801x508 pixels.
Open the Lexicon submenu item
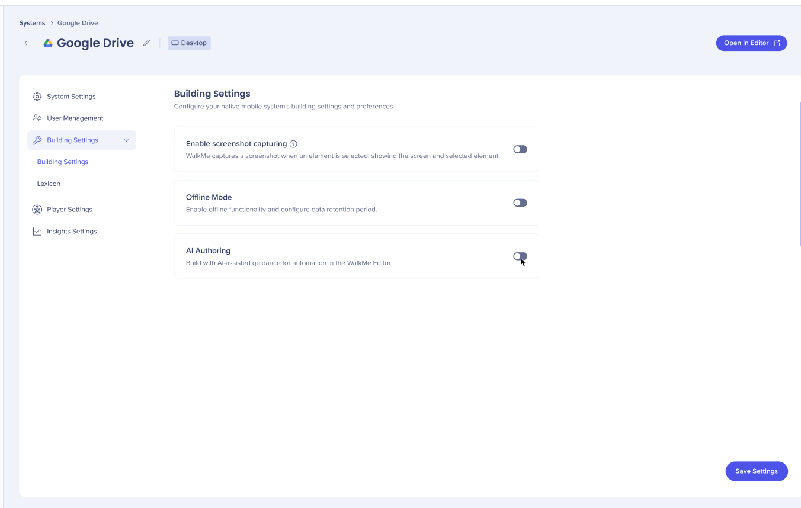click(x=49, y=184)
